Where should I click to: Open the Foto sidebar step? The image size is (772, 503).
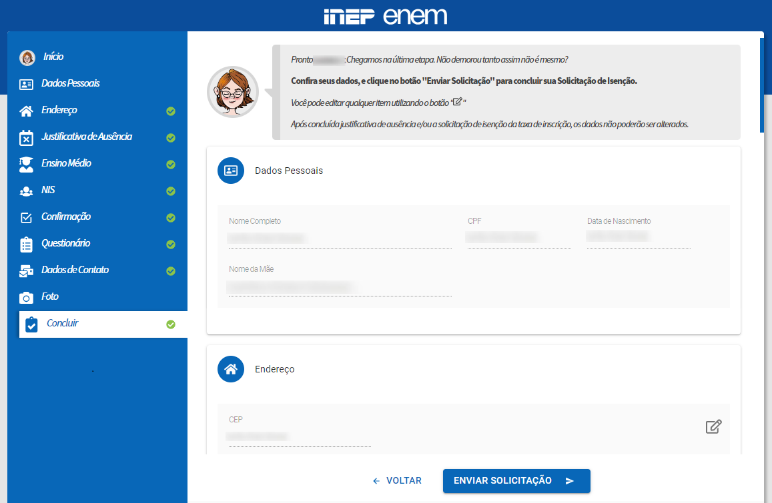(50, 296)
